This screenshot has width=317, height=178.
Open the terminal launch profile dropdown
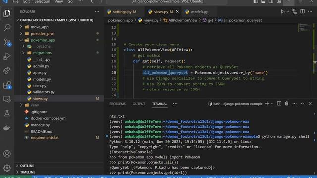pos(272,104)
